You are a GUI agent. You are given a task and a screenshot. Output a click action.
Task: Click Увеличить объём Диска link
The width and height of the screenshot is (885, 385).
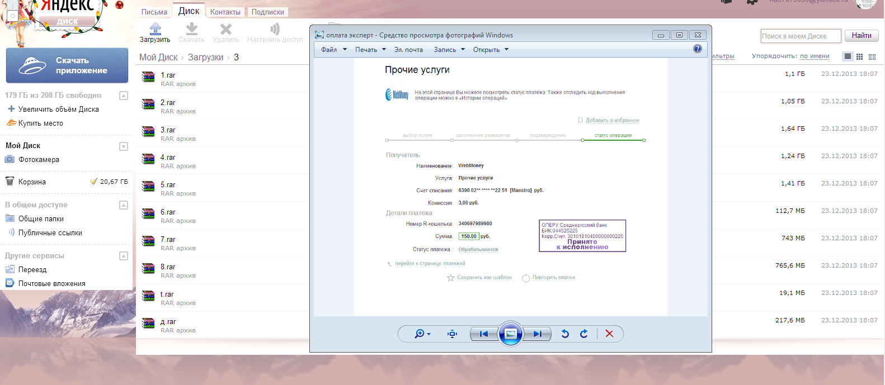(59, 109)
